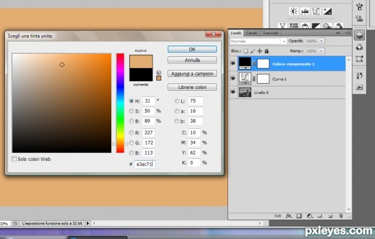Click the web-safe color swatch below cube
The height and width of the screenshot is (239, 375).
point(159,78)
